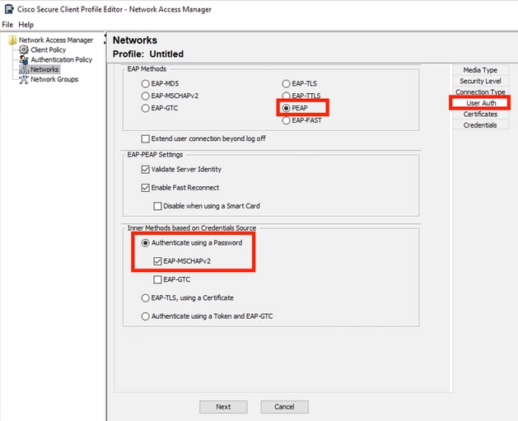Select Networks in the tree
The height and width of the screenshot is (421, 518).
(44, 69)
